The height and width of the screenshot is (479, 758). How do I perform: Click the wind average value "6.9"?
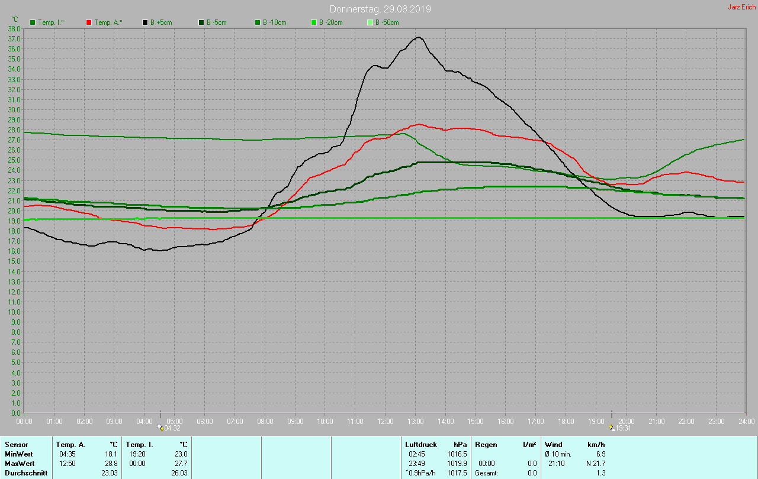point(600,454)
